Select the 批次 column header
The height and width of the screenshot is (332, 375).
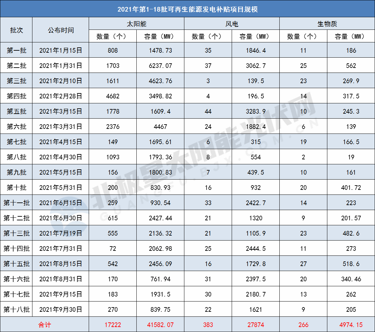[16, 29]
